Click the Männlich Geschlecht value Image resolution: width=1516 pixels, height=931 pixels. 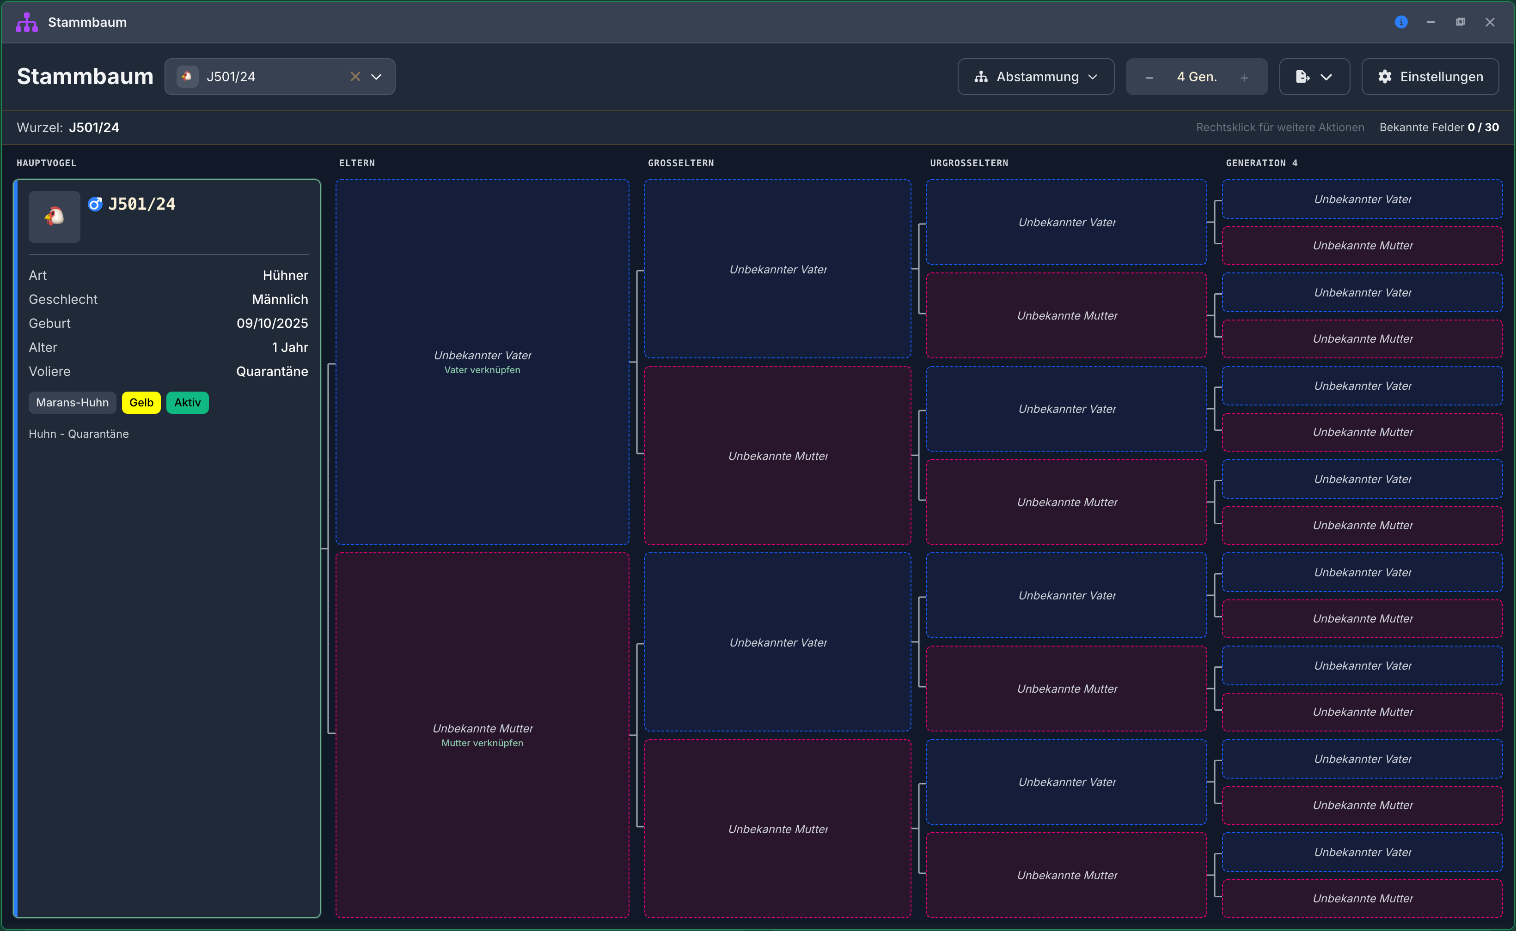(x=280, y=299)
